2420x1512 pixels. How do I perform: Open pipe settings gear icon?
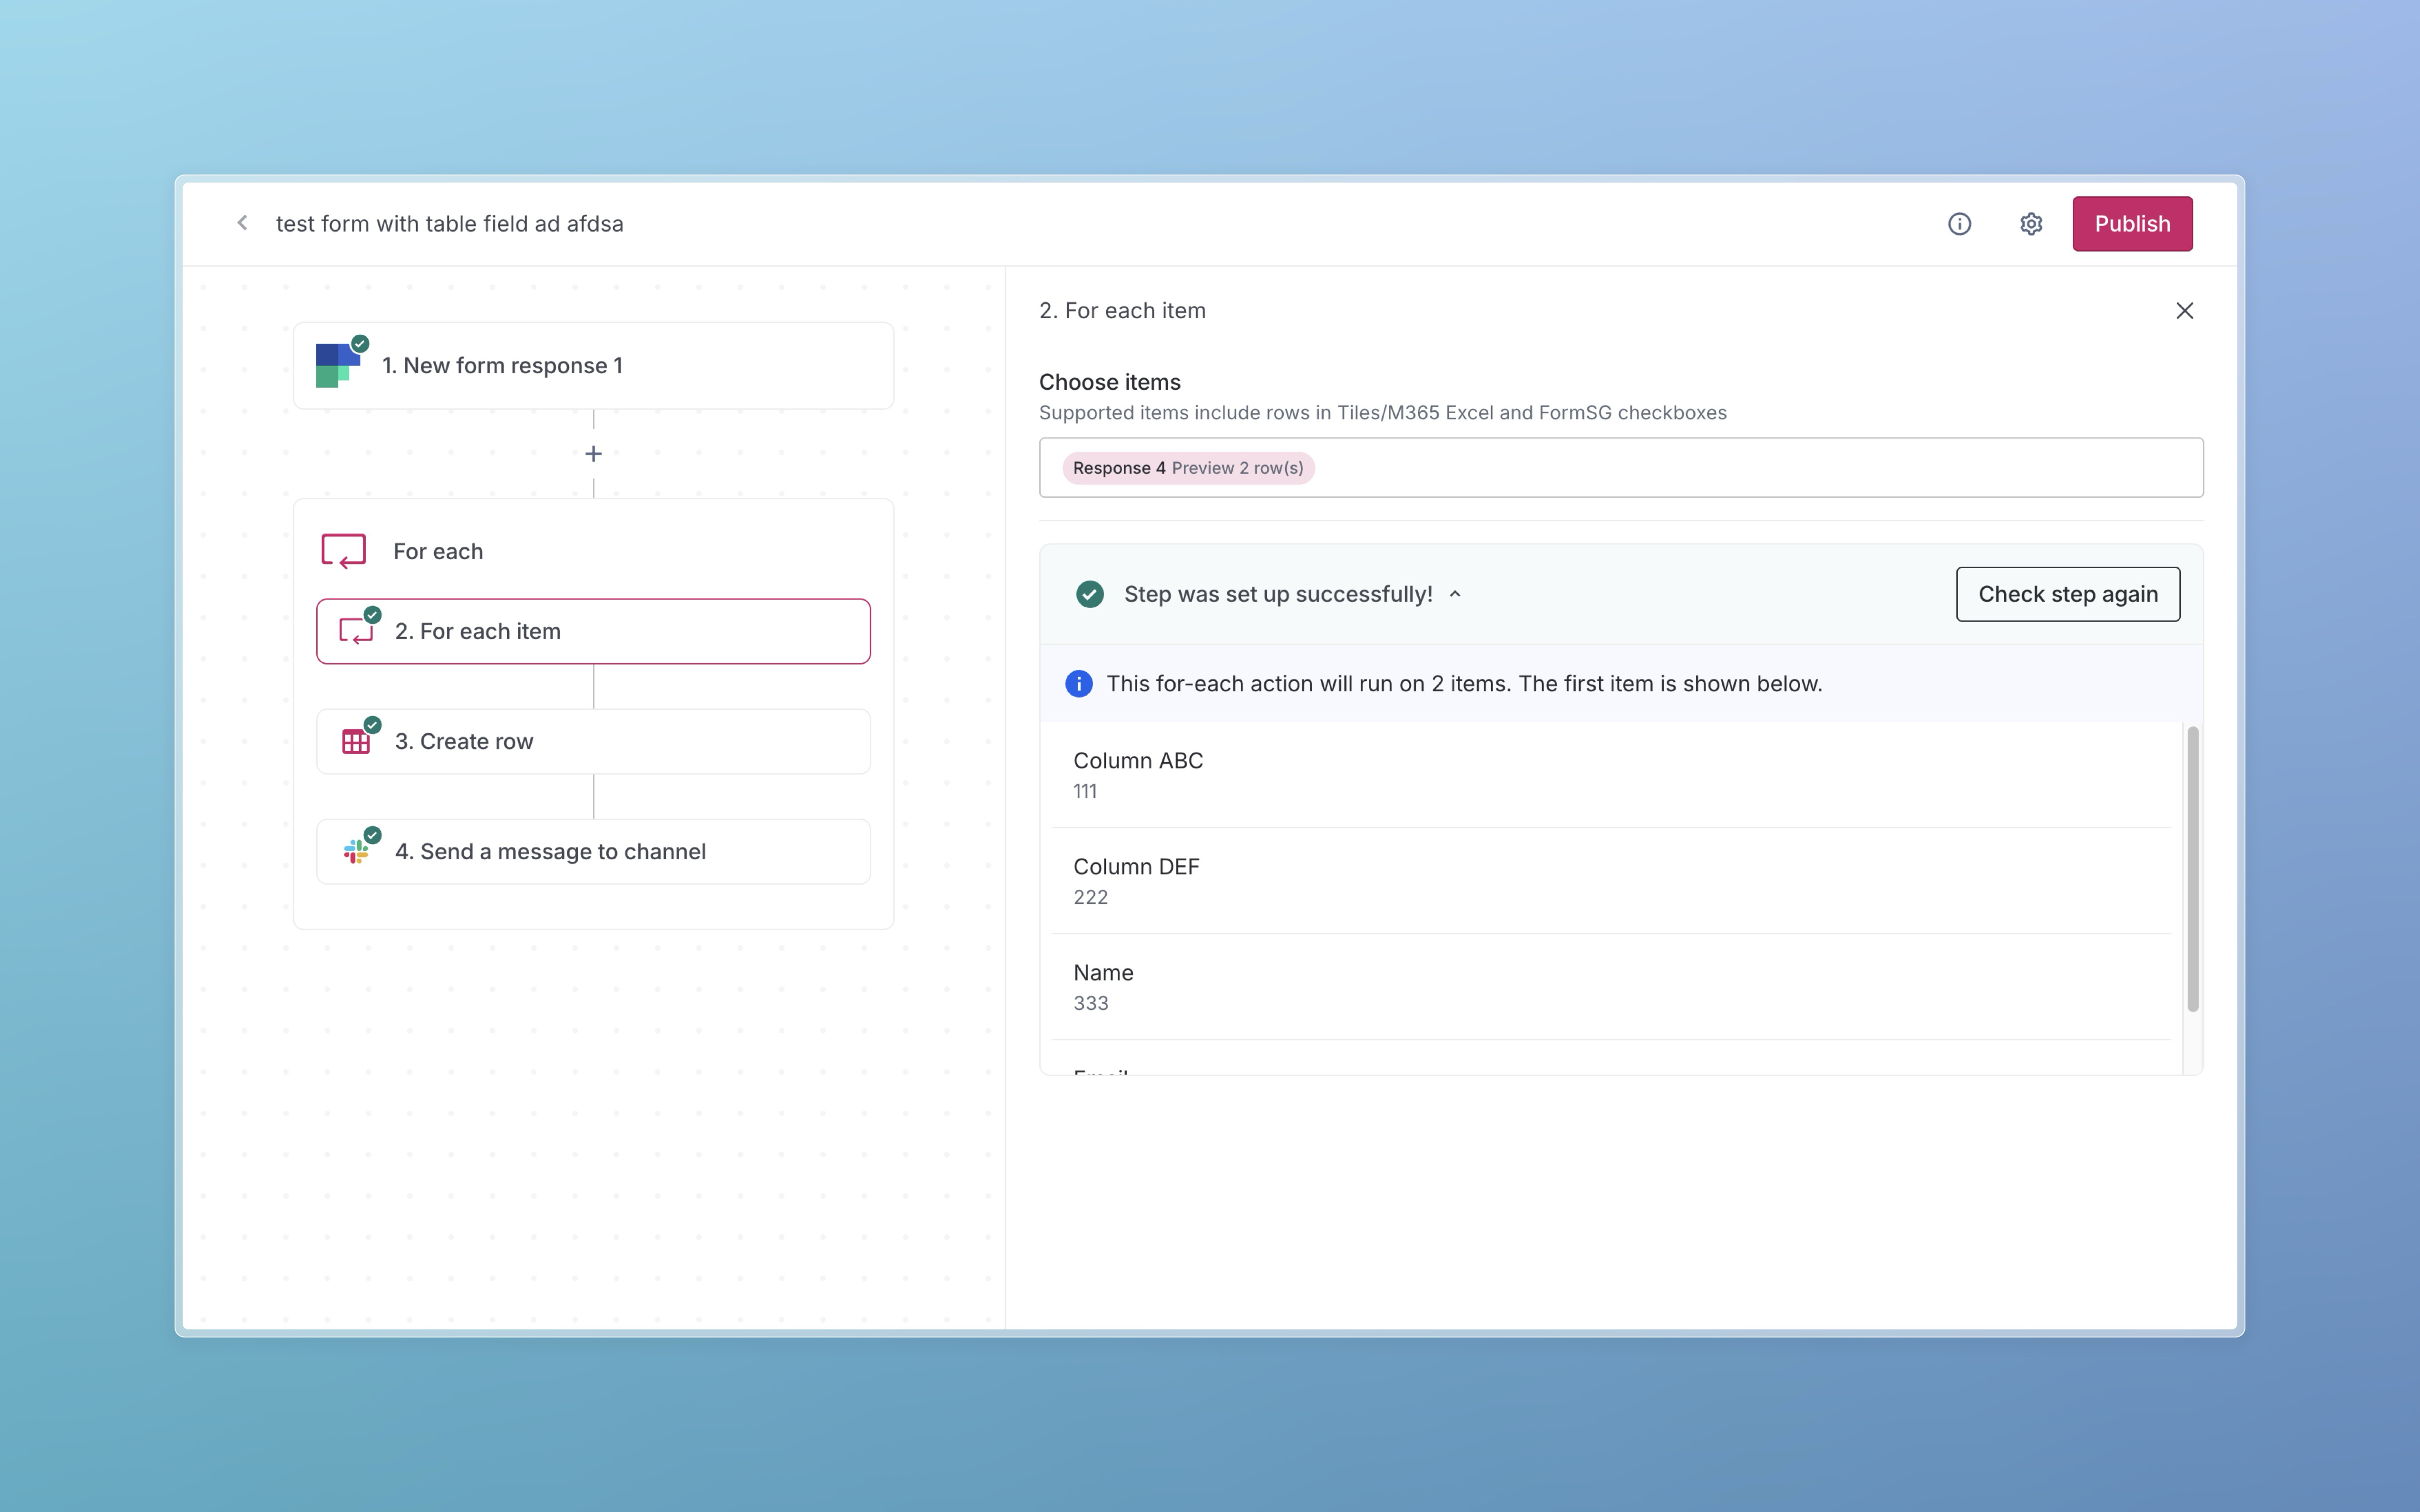[x=2030, y=224]
